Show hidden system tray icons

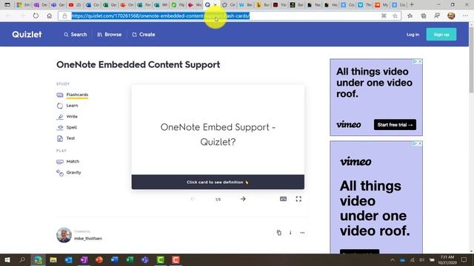(393, 259)
